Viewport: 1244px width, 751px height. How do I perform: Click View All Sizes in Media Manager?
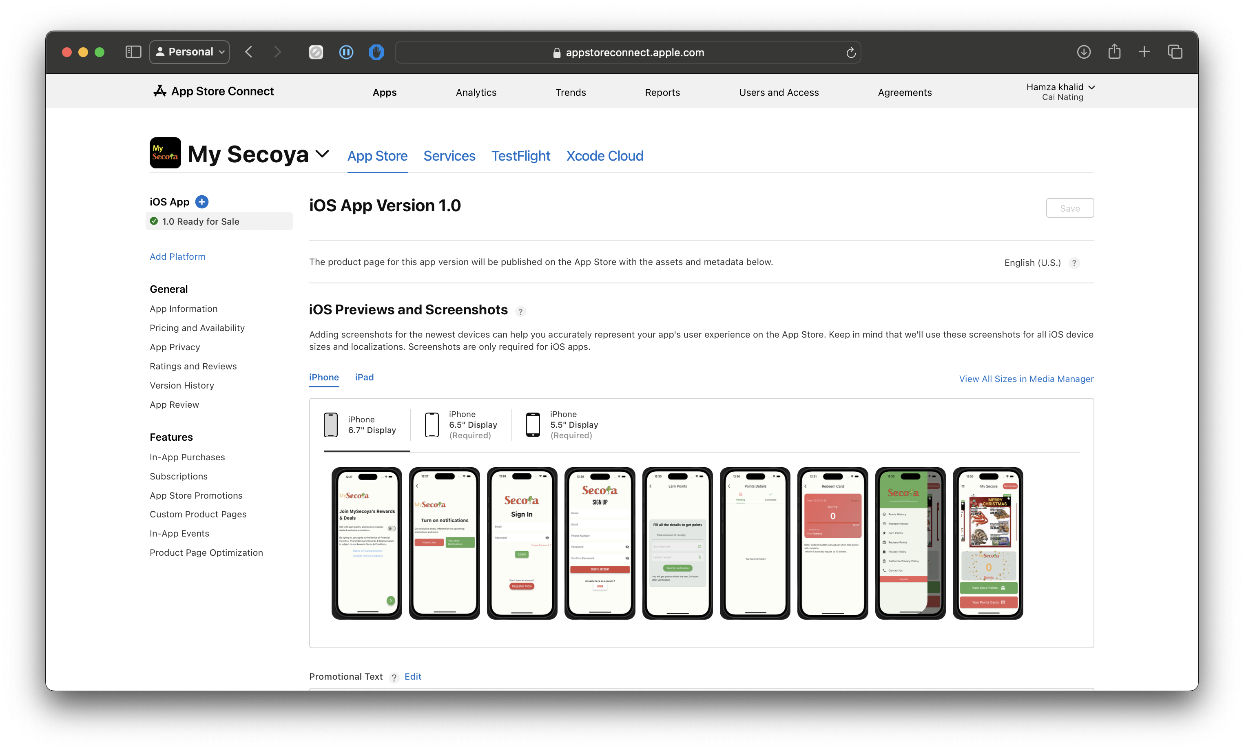1026,378
